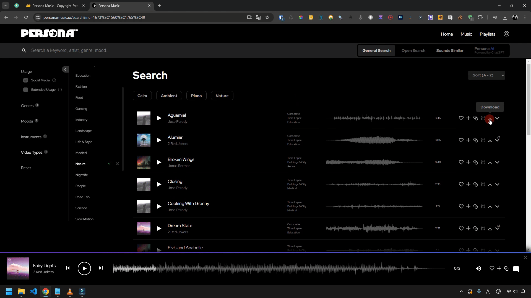Remove the Ambient filter tag
The height and width of the screenshot is (298, 531).
[x=169, y=96]
